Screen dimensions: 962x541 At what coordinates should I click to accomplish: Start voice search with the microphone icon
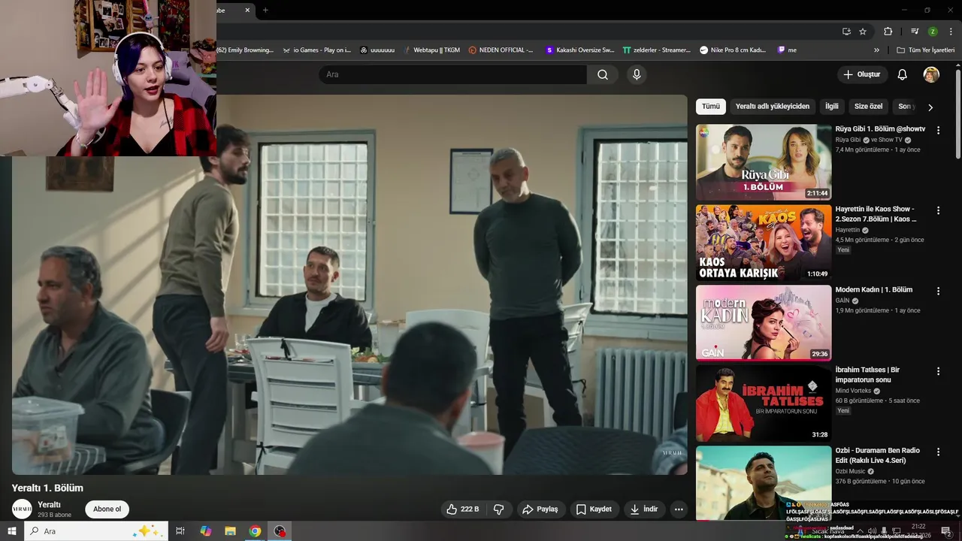click(637, 74)
